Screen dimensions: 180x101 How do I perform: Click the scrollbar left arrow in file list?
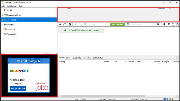click(59, 96)
